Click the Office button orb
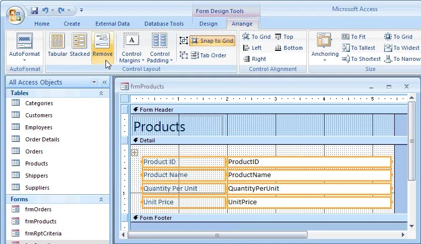This screenshot has height=244, width=421. click(x=15, y=15)
